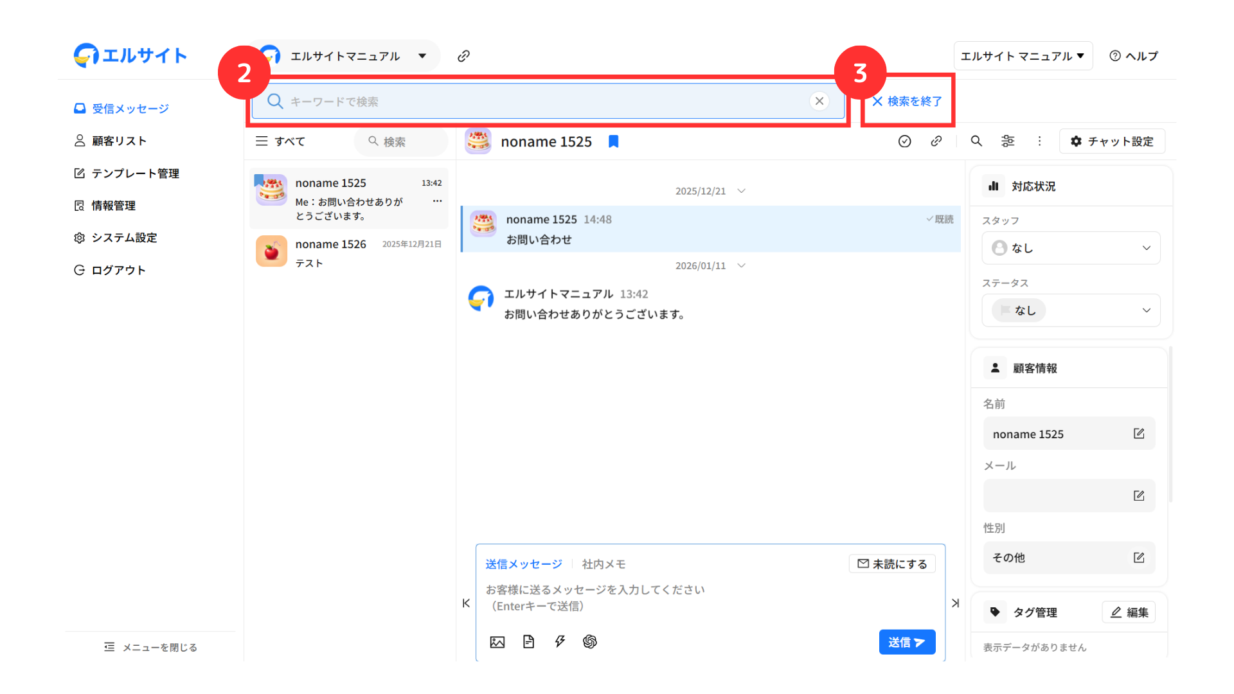Viewport: 1234px width, 694px height.
Task: Click the lightning bolt quick-reply icon
Action: click(560, 642)
